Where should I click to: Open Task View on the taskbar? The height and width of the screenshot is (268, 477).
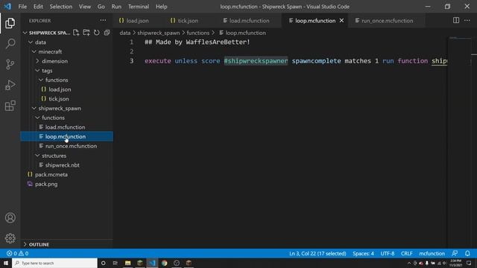pos(116,263)
